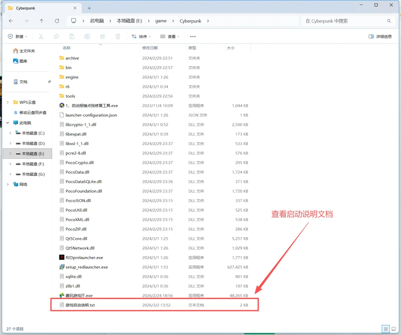This screenshot has height=335, width=401.
Task: Select the REDprelauncher.exe red icon
Action: click(x=62, y=257)
